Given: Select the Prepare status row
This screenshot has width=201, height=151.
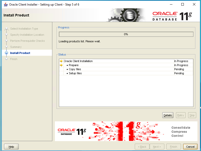Looking at the screenshot, I should pyautogui.click(x=126, y=65).
